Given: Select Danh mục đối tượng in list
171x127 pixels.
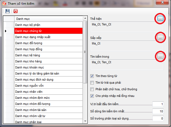Looking at the screenshot, I should pyautogui.click(x=48, y=43).
